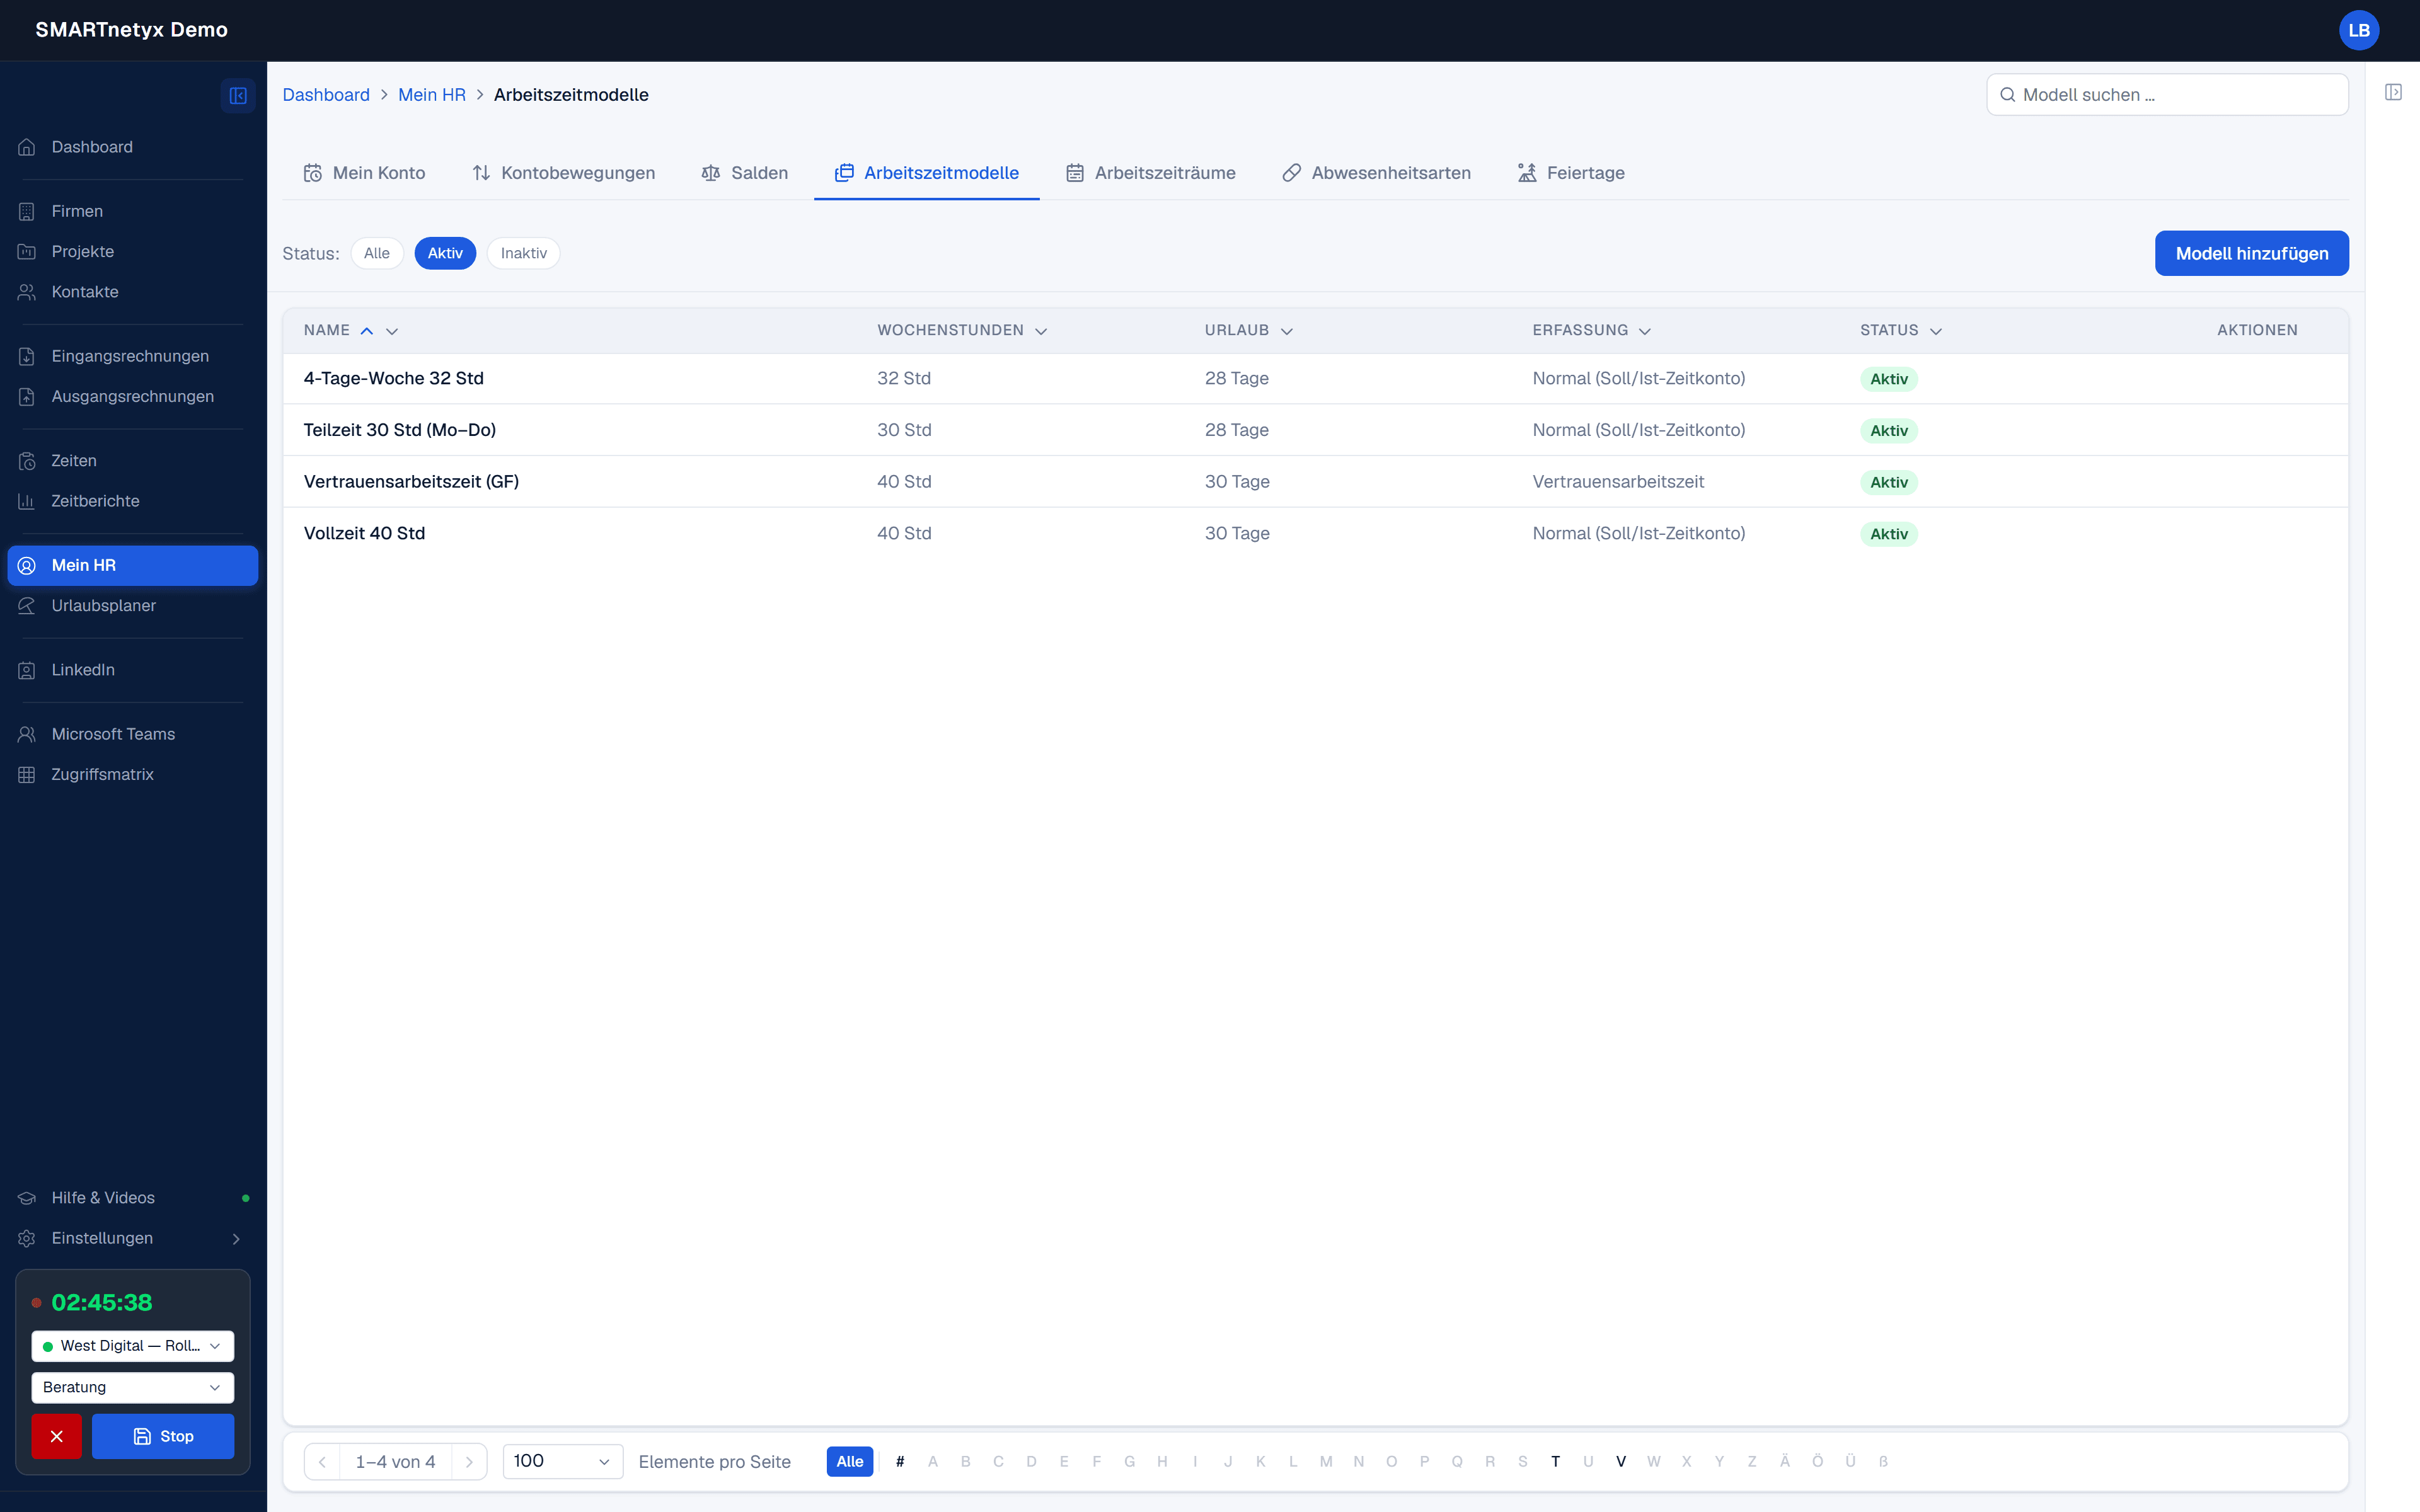2420x1512 pixels.
Task: Filter list by # symbol
Action: (x=900, y=1462)
